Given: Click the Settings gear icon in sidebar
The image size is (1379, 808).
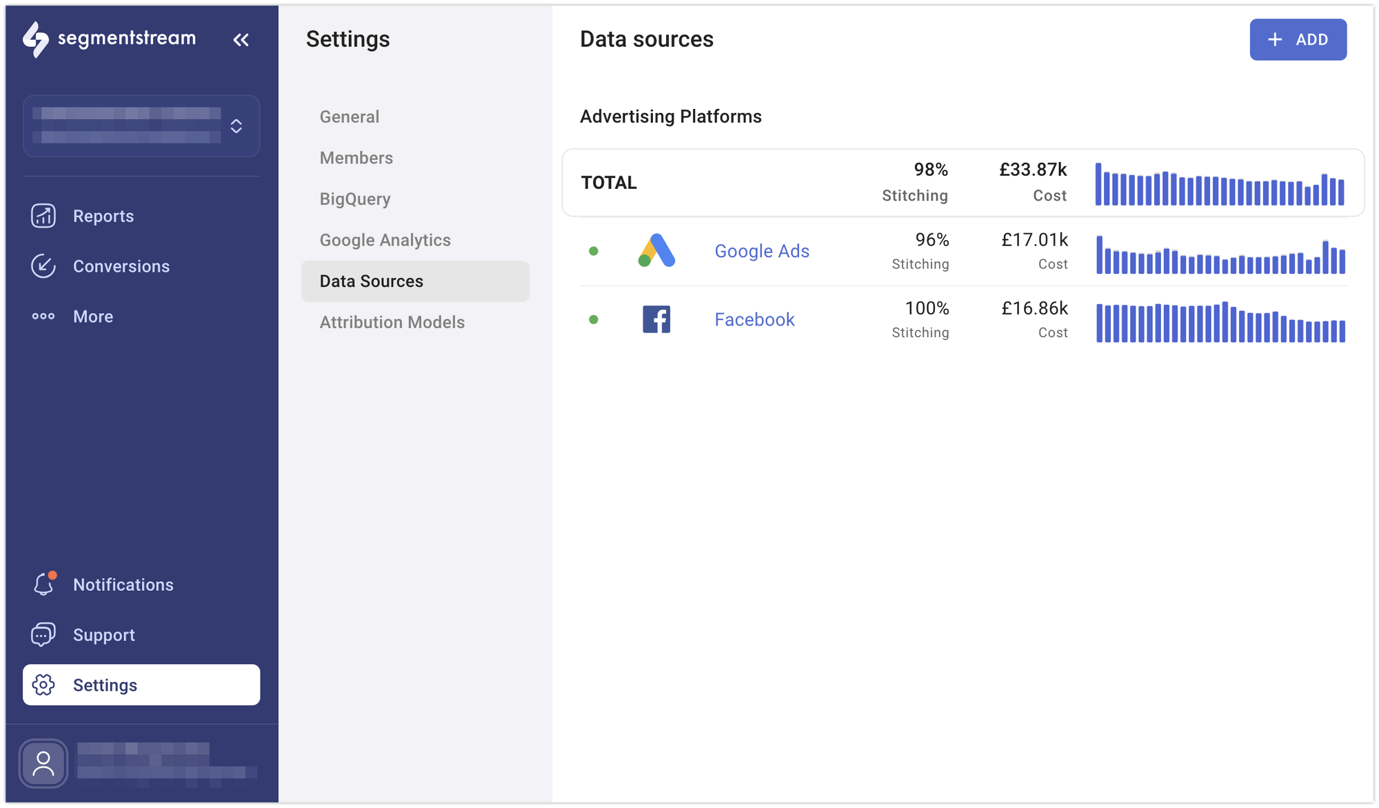Looking at the screenshot, I should point(43,685).
